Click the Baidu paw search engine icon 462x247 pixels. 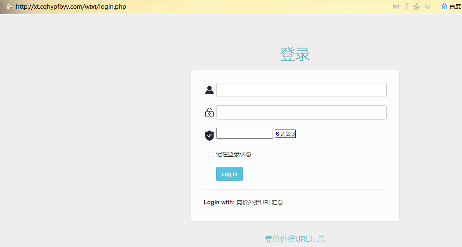click(x=444, y=7)
